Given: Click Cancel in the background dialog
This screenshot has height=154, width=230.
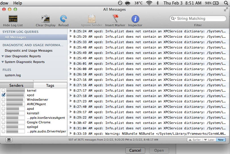Looking at the screenshot, I should [x=135, y=151].
